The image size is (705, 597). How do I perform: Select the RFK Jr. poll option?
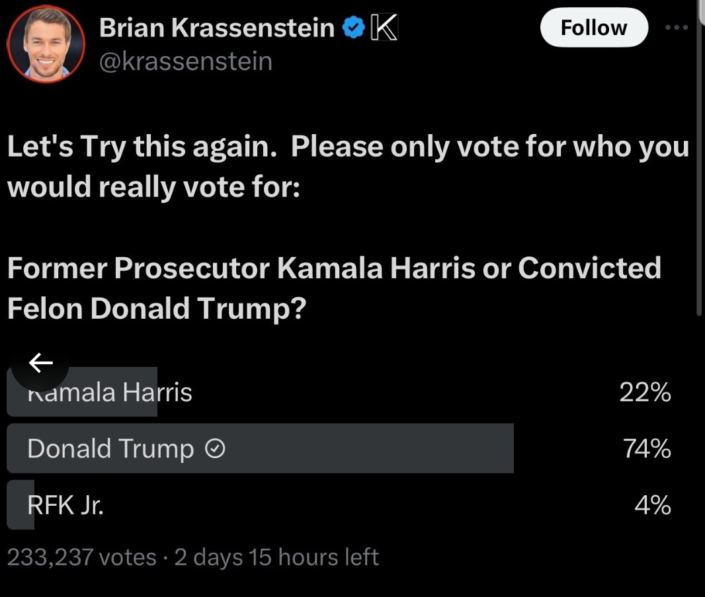point(65,506)
